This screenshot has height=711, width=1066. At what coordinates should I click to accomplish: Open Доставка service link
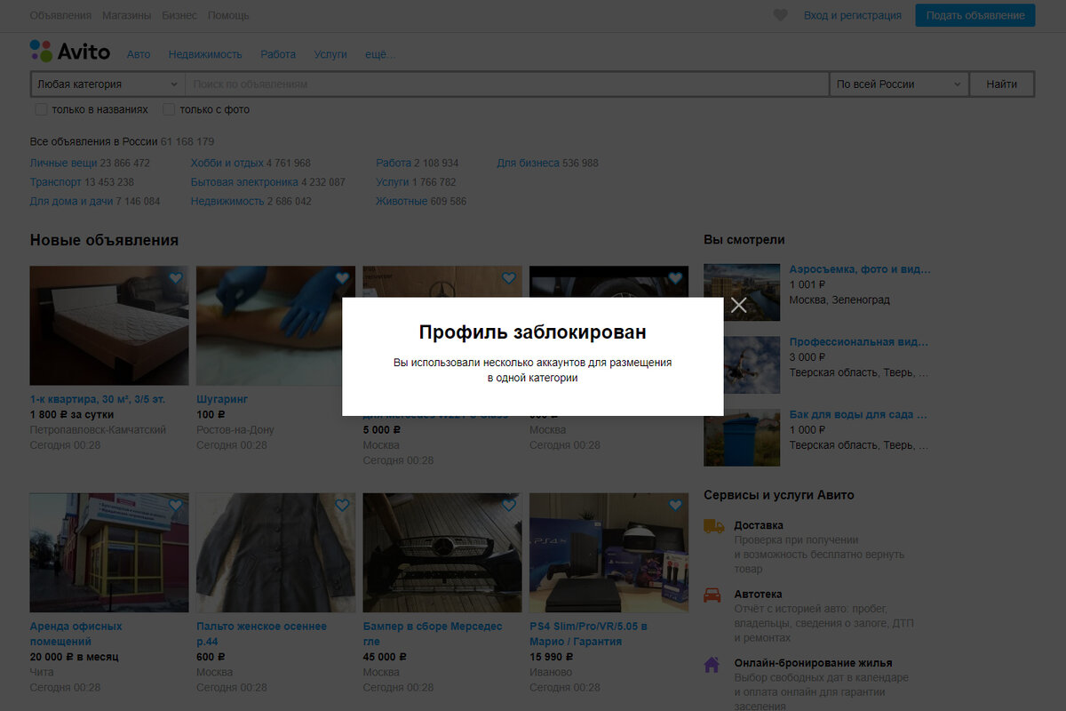point(759,525)
